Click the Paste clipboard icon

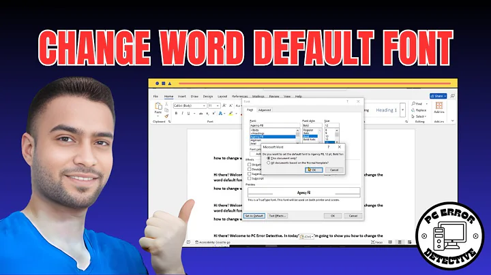[x=158, y=106]
